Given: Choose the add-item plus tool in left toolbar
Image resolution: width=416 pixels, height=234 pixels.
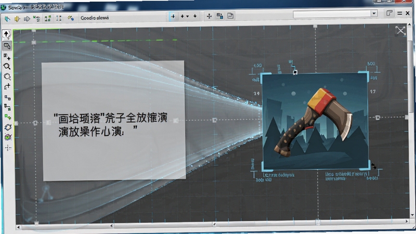Looking at the screenshot, I should click(7, 56).
